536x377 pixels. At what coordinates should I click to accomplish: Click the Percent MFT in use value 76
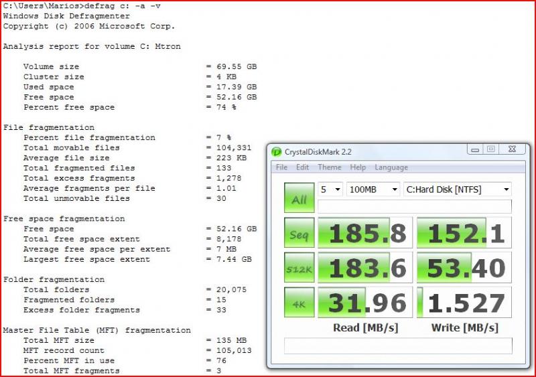coord(221,360)
